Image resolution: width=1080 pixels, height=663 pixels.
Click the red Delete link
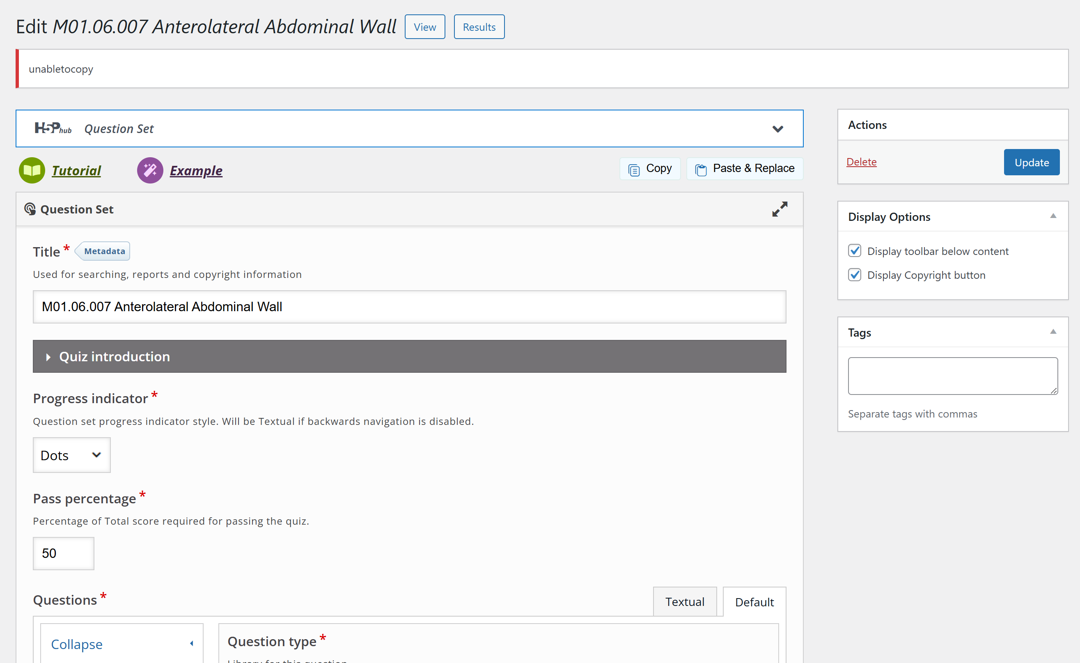[x=861, y=162]
